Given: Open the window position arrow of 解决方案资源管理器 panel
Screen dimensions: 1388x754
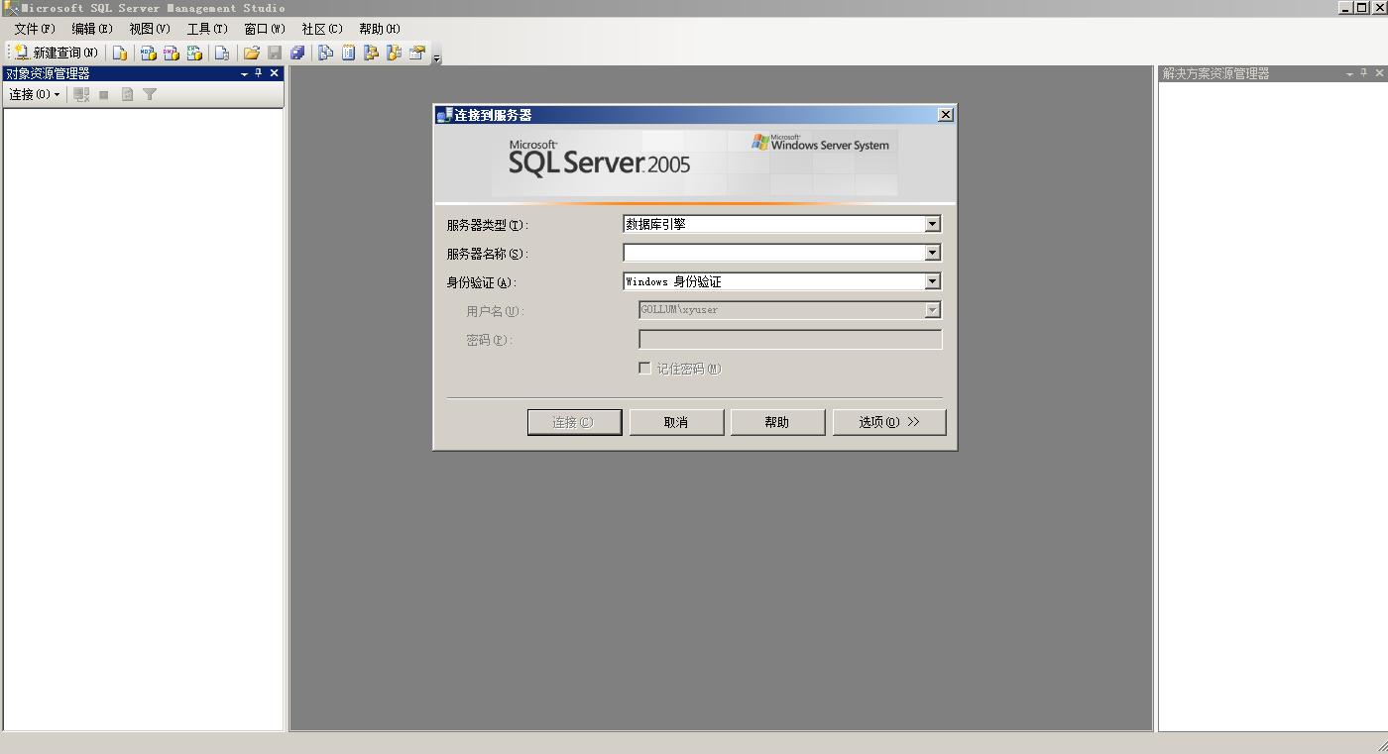Looking at the screenshot, I should point(1349,74).
